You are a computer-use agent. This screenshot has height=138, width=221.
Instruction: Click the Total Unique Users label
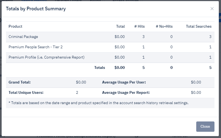[26, 92]
